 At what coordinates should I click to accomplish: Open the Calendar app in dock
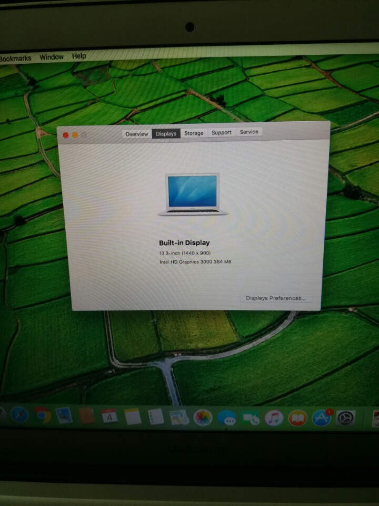(x=109, y=416)
